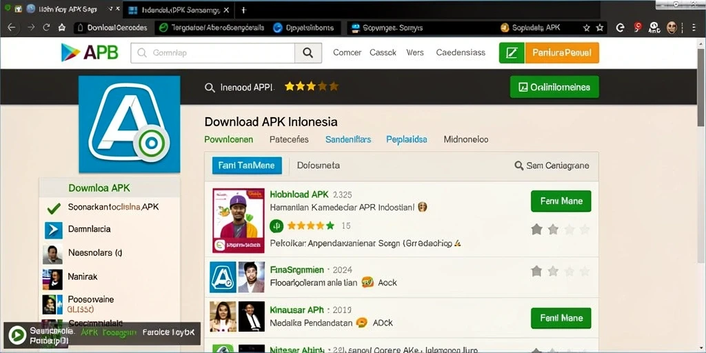The image size is (706, 353).
Task: Click the woman photo in Kinausar row
Action: [223, 316]
